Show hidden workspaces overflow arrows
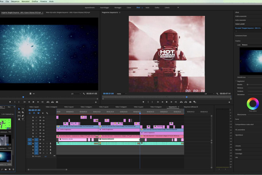This screenshot has height=175, width=262. point(178,8)
